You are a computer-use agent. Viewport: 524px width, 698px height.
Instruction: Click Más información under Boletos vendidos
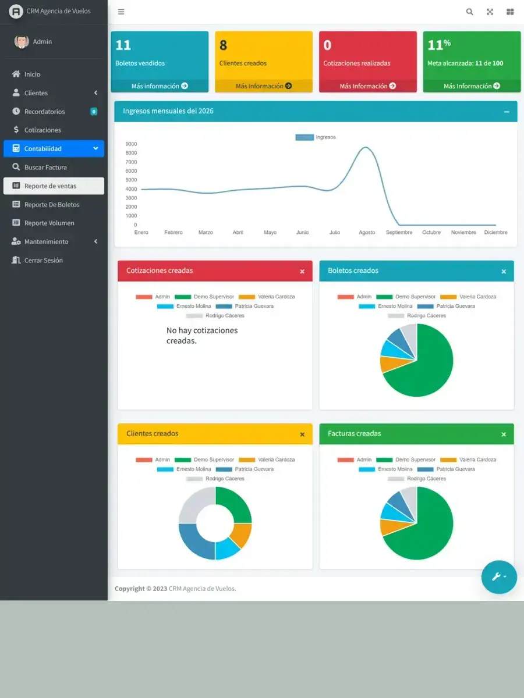tap(160, 86)
